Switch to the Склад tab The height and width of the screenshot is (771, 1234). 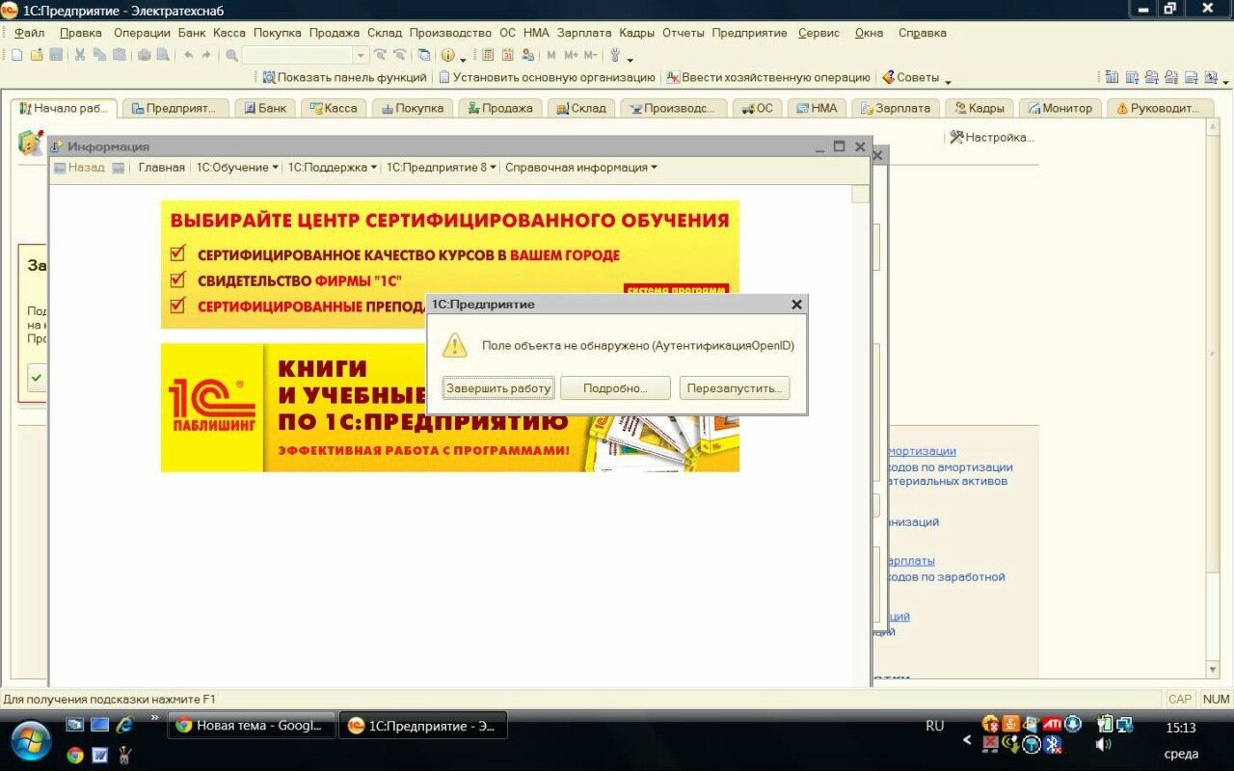(x=581, y=108)
